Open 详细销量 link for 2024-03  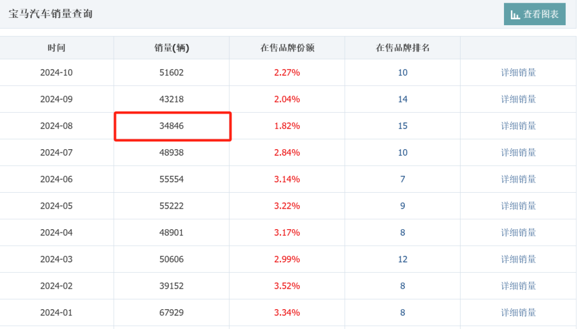click(x=518, y=259)
